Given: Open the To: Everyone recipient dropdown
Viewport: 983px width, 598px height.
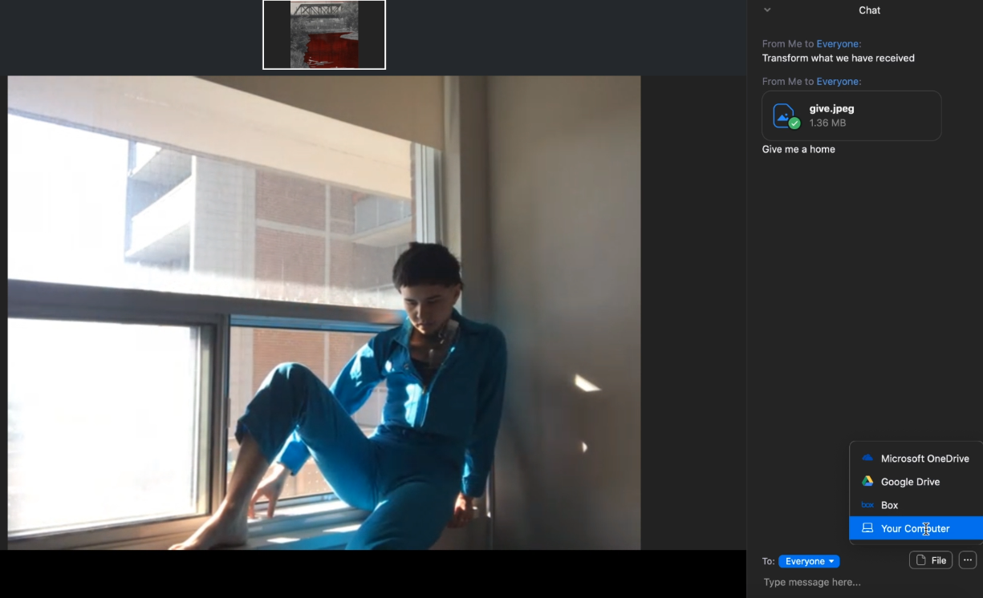Looking at the screenshot, I should (809, 561).
